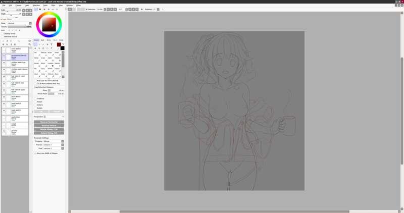The width and height of the screenshot is (404, 213).
Task: Click Reverse Horizontal button
Action: pos(49,122)
